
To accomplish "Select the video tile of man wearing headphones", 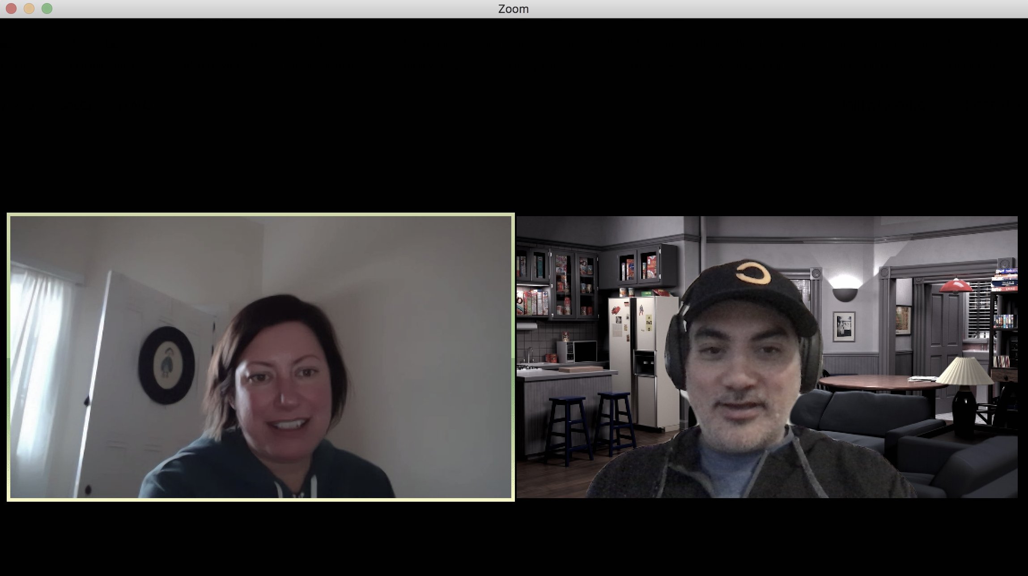I will tap(767, 357).
